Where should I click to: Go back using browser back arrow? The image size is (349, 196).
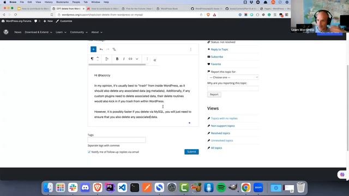pos(4,15)
